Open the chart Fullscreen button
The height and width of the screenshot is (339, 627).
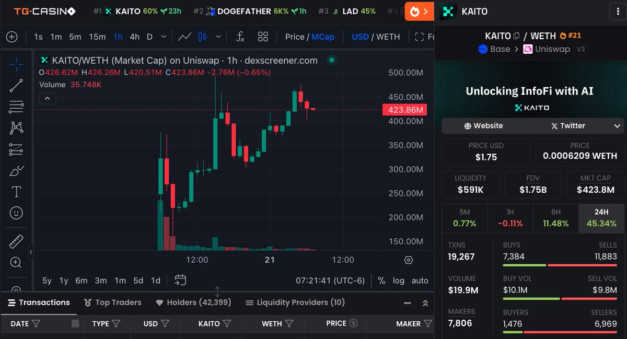(424, 37)
